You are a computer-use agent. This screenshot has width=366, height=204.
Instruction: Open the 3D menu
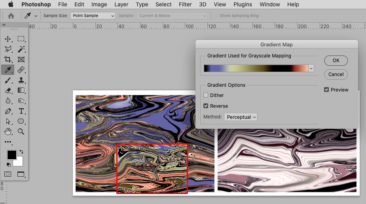[x=203, y=4]
